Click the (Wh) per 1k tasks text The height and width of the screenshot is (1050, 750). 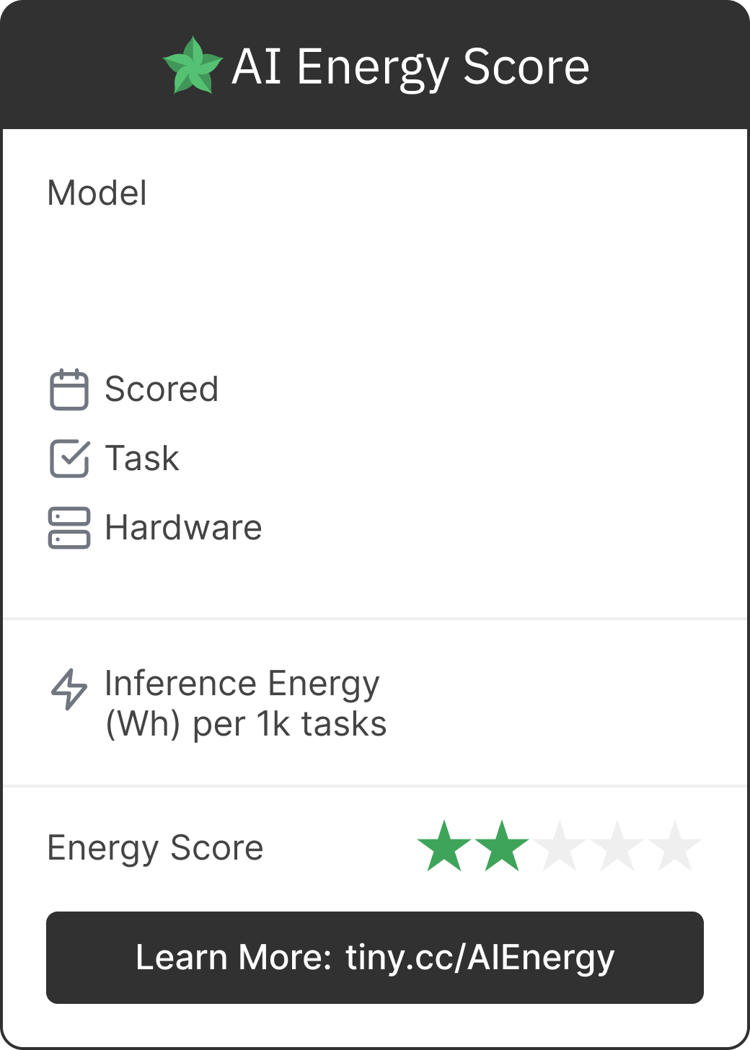tap(246, 724)
